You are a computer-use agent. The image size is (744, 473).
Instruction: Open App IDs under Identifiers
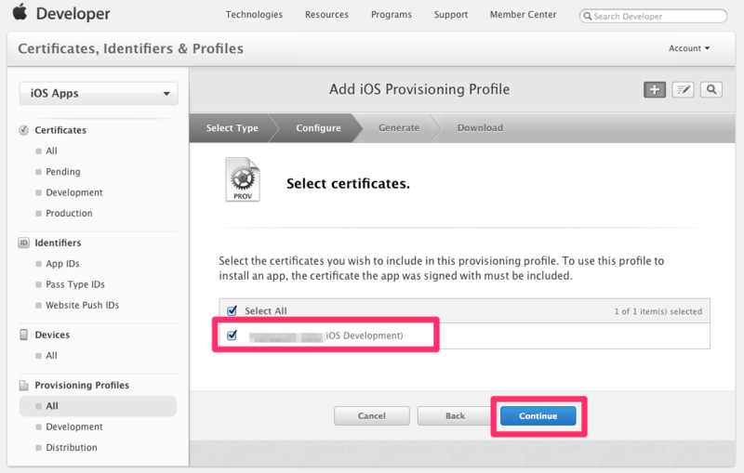tap(62, 264)
